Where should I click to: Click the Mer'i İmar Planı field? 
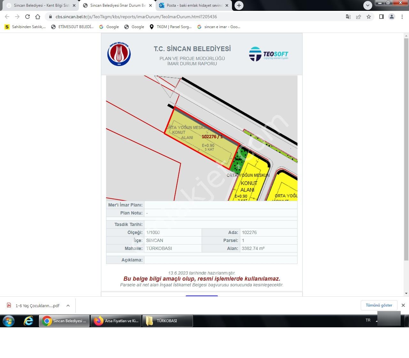[220, 205]
